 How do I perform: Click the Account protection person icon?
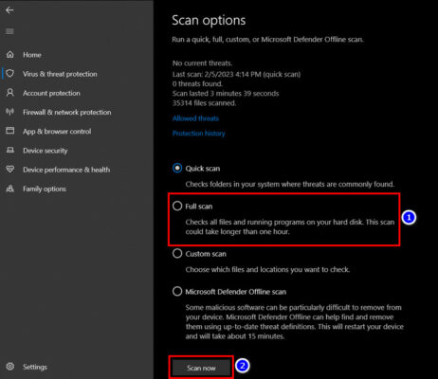(10, 93)
